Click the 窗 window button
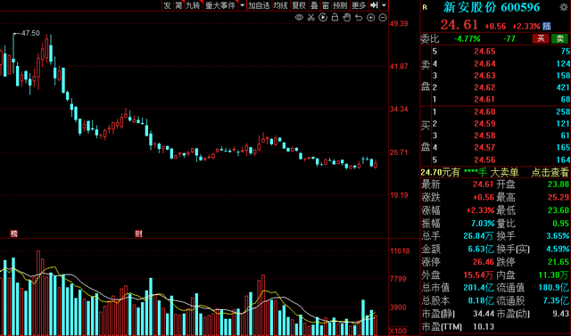This screenshot has height=336, width=571. (x=326, y=5)
